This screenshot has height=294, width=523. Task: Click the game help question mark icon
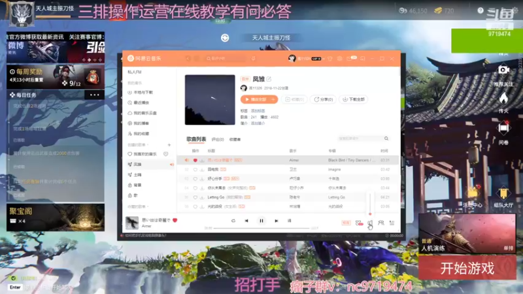coord(481,10)
